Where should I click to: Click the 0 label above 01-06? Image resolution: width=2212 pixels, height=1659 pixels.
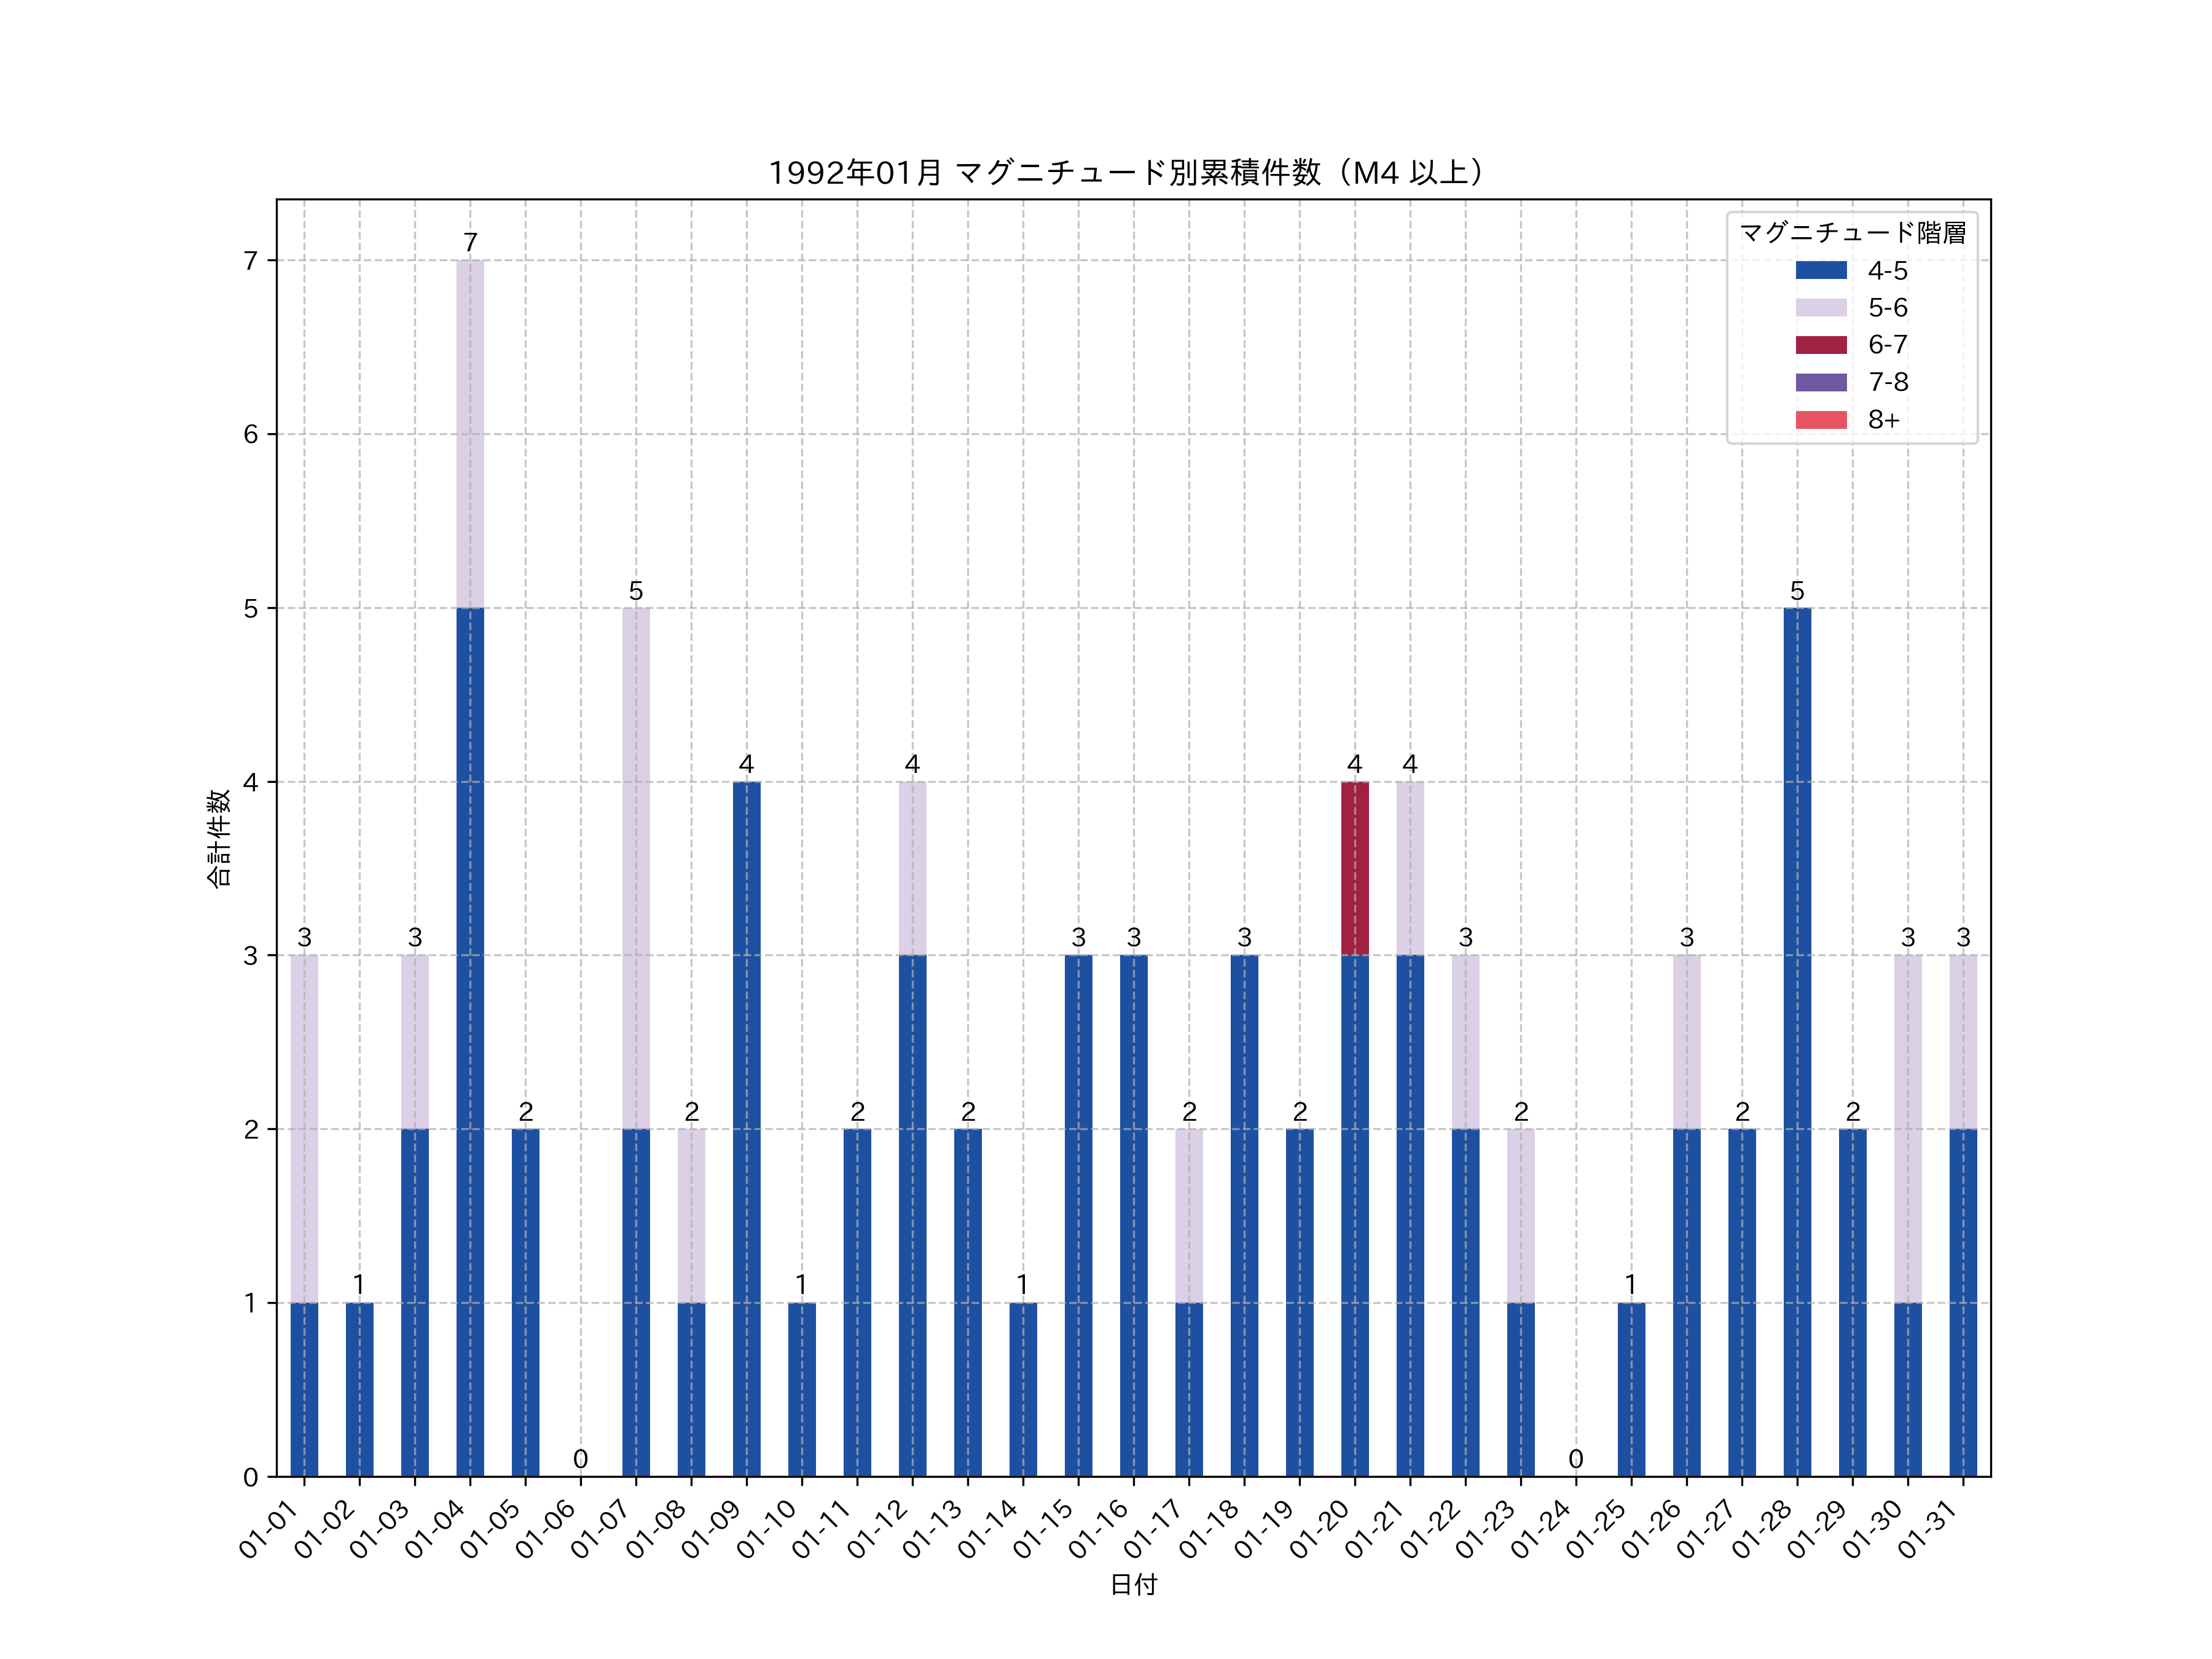click(580, 1459)
